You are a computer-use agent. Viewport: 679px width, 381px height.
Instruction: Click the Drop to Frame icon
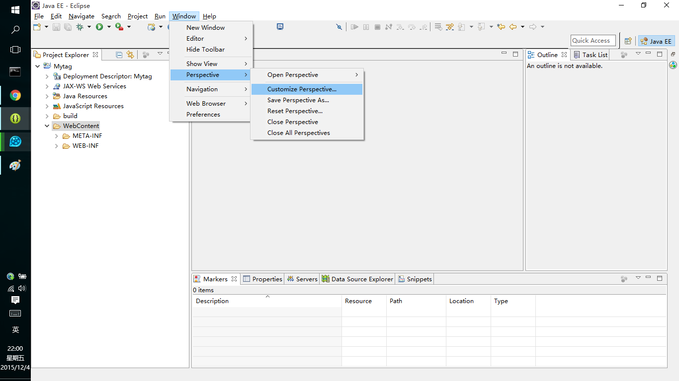(438, 27)
